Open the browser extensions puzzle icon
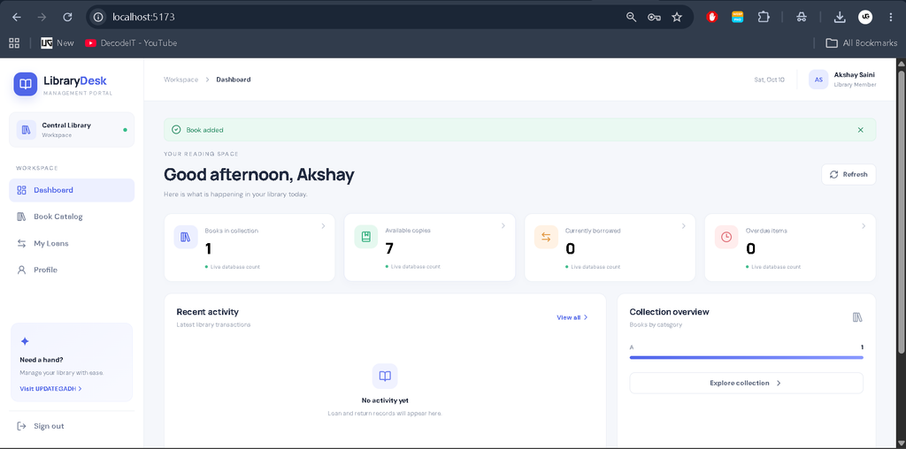Screen dimensions: 906x449 [764, 18]
